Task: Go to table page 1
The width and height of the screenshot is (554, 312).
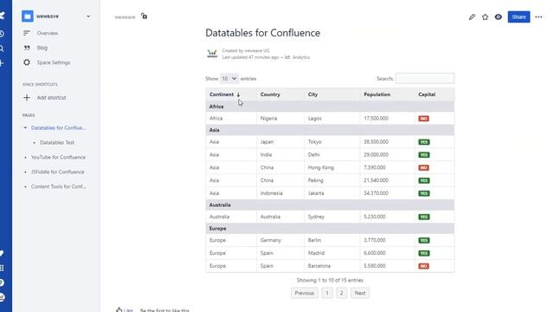Action: coord(327,293)
